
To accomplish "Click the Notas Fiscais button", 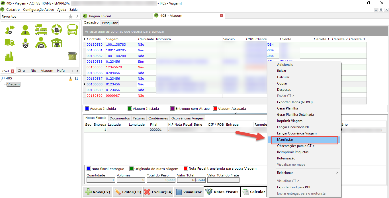I will pyautogui.click(x=222, y=192).
